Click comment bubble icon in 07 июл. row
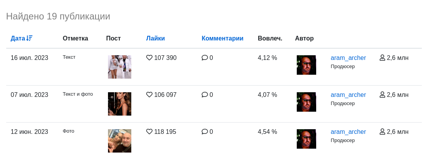Screen dimensions: 423x158 pyautogui.click(x=205, y=95)
